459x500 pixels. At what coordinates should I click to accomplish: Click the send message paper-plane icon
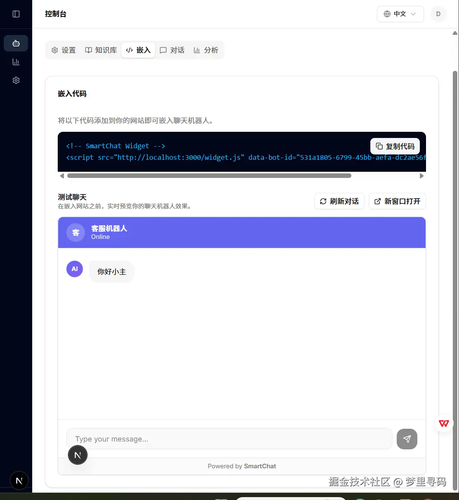click(407, 439)
